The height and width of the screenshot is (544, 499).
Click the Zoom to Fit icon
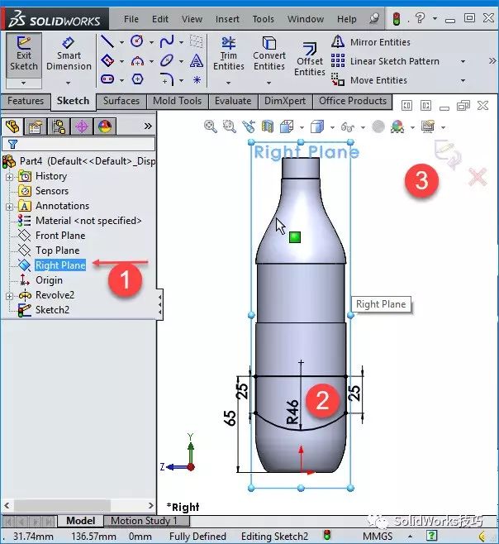pyautogui.click(x=211, y=126)
